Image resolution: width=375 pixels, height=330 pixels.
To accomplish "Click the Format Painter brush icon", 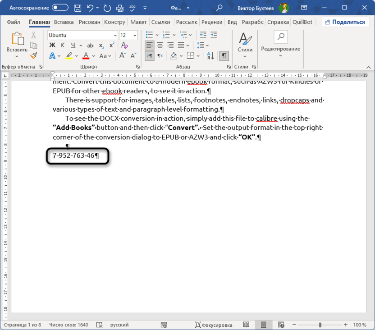I will click(33, 55).
